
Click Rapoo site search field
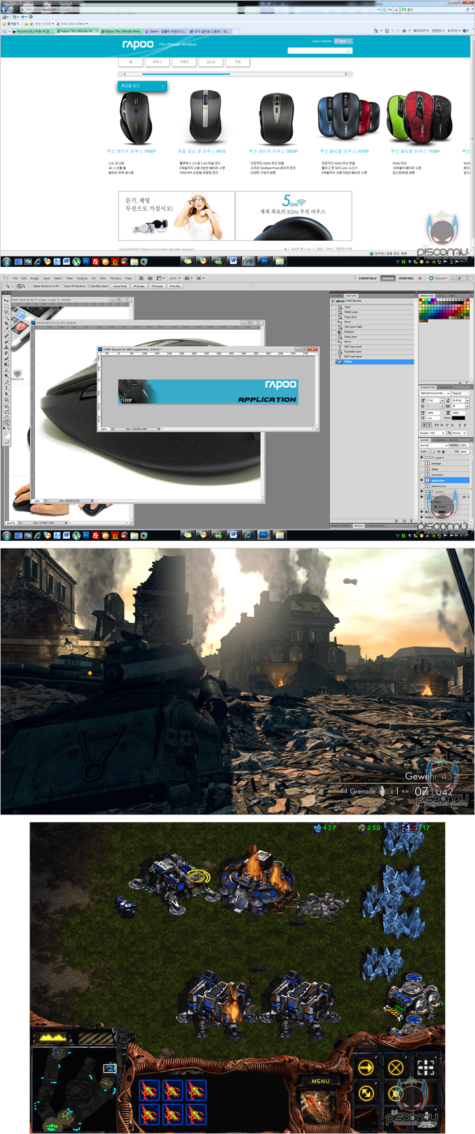tap(320, 51)
